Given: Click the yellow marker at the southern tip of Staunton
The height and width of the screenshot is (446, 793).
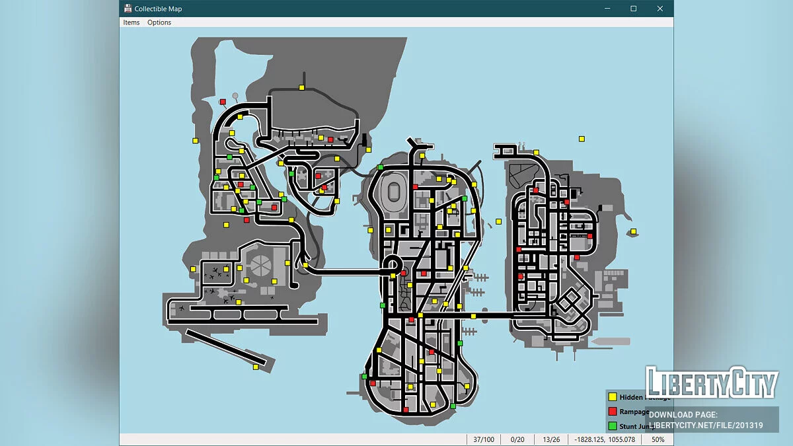Looking at the screenshot, I should coord(432,404).
